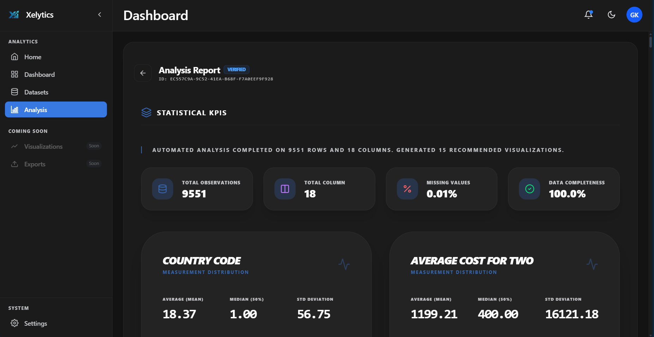The width and height of the screenshot is (654, 337).
Task: Select the Home sidebar icon
Action: (x=14, y=57)
